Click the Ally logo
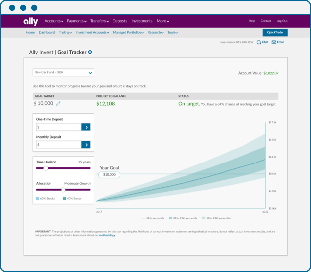Screen dimensions: 311x272 (31, 21)
